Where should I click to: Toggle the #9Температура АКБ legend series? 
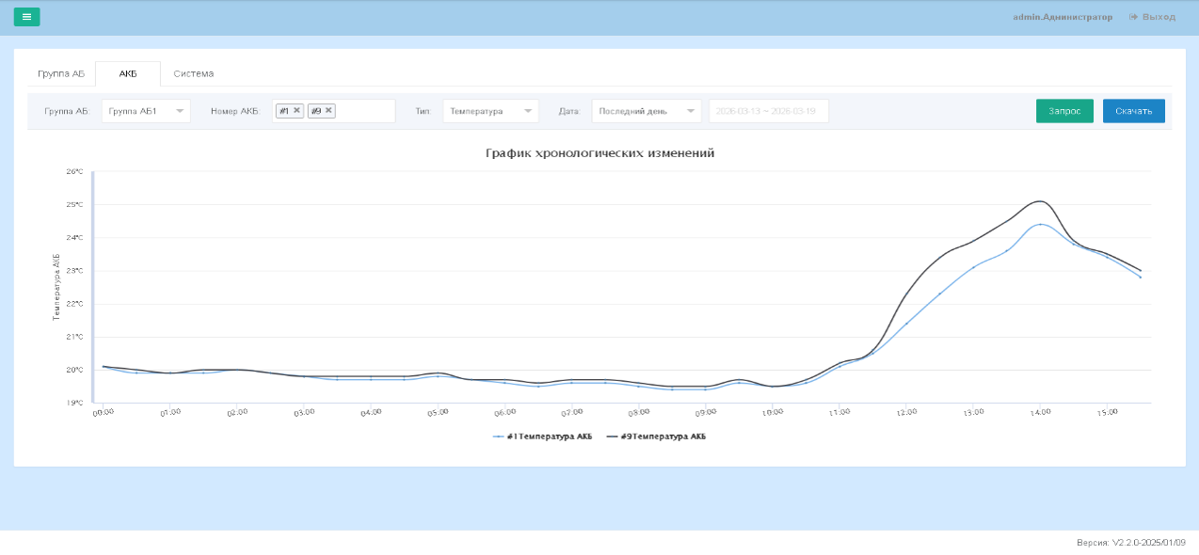point(656,436)
